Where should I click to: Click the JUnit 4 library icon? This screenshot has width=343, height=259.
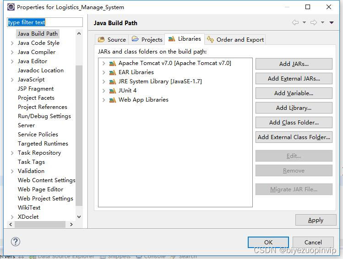113,91
